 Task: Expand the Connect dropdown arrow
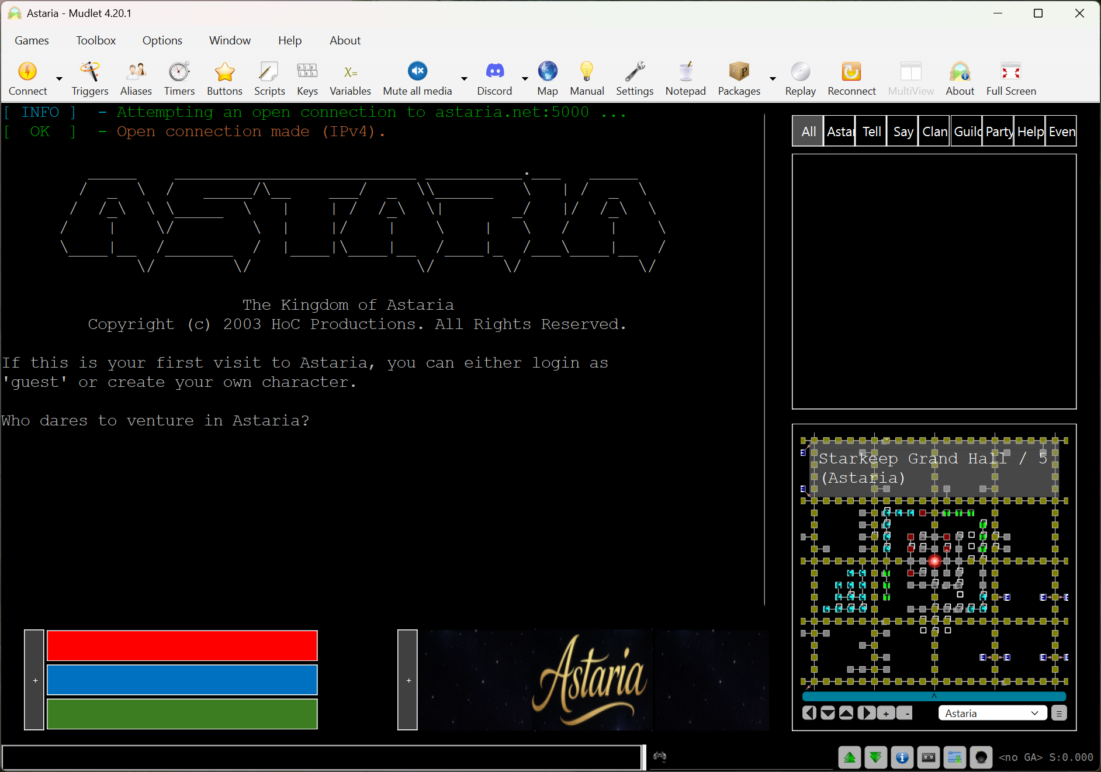coord(59,79)
